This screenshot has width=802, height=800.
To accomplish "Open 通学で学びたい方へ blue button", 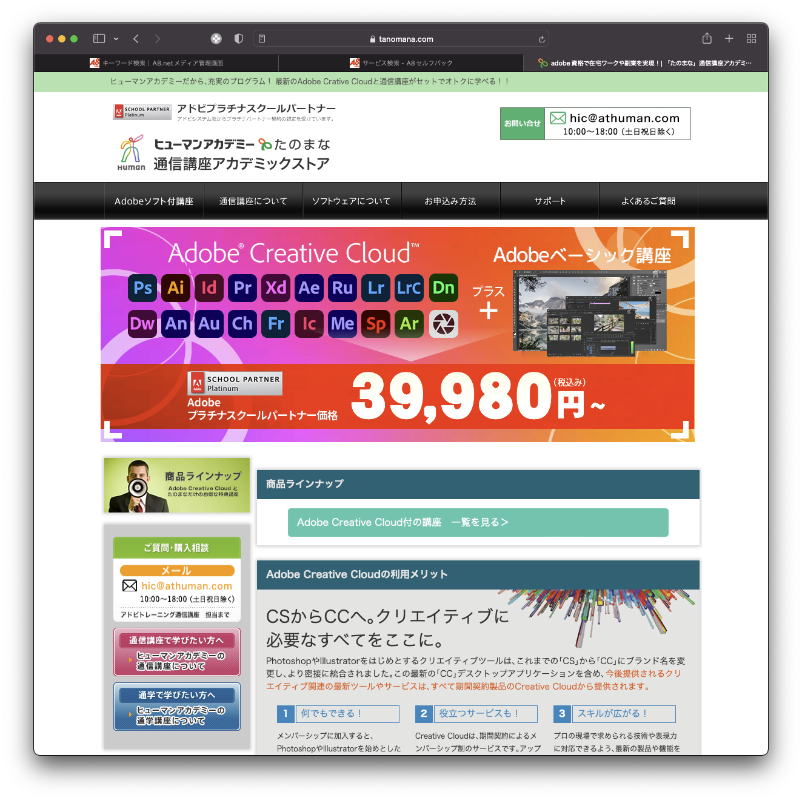I will coord(177,707).
